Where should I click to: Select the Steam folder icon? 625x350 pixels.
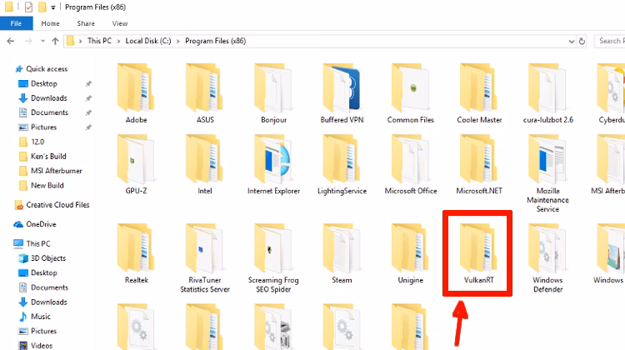pos(342,248)
